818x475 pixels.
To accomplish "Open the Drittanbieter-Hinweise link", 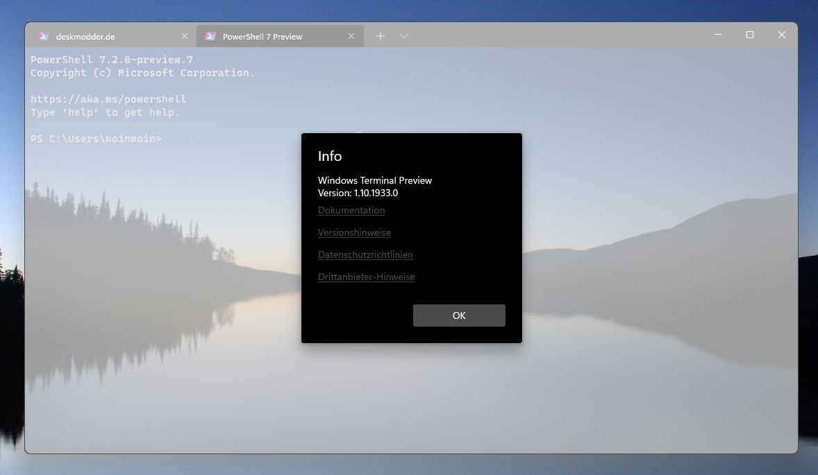I will (x=366, y=277).
